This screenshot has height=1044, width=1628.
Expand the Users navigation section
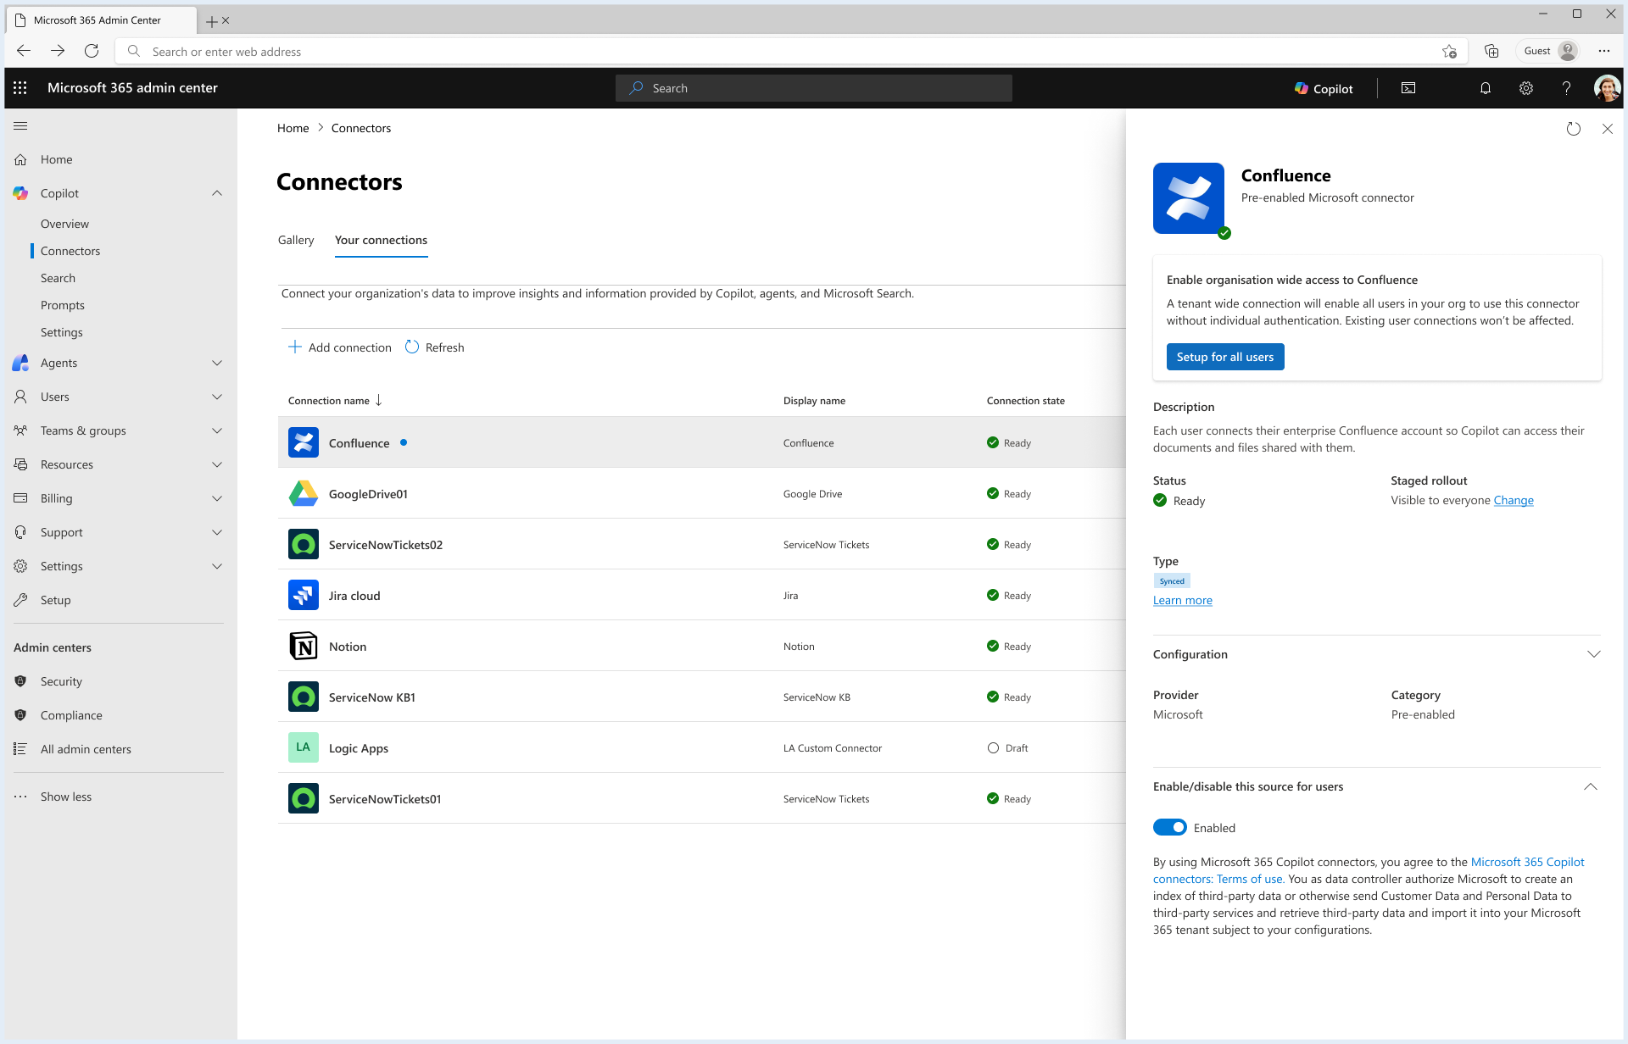click(x=217, y=397)
